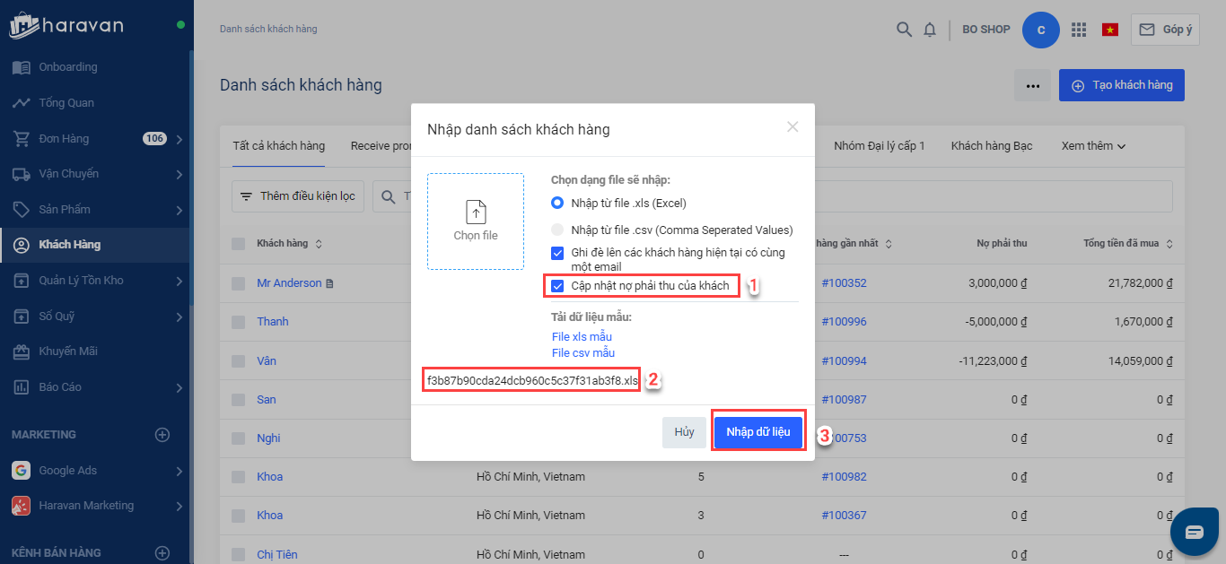Click the chat support bubble icon

point(1195,532)
